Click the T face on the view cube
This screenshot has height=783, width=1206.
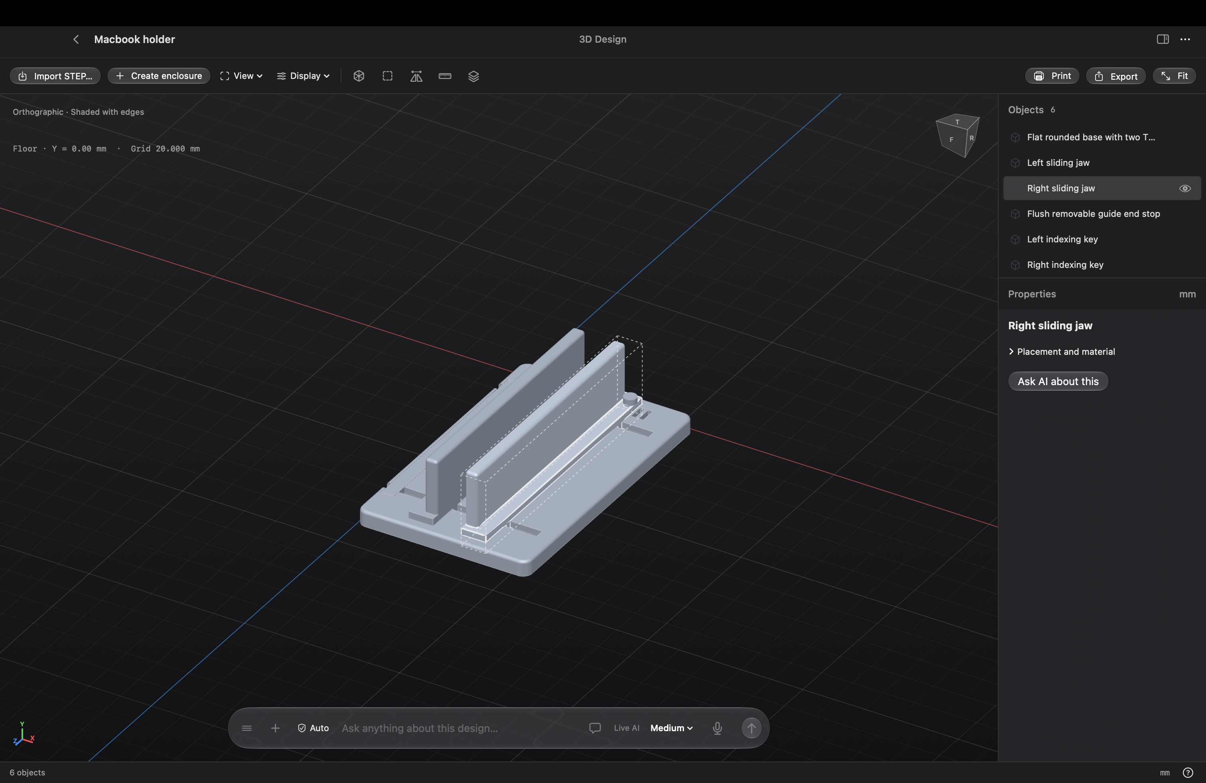(957, 122)
